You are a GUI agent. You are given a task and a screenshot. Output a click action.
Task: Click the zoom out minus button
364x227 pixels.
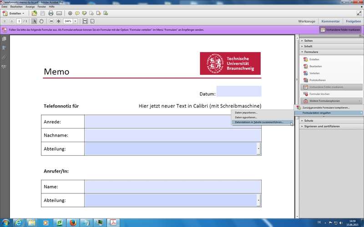pos(51,21)
